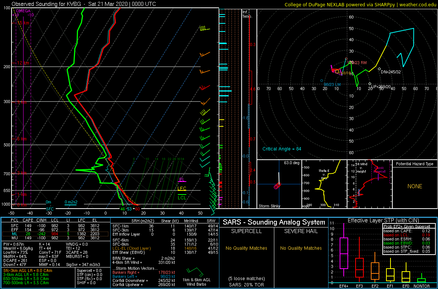Click the 1km & 6km AGL wind barbs icon
Viewport: 438px width, 289px height.
[196, 272]
